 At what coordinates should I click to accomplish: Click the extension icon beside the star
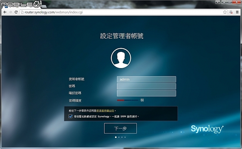[231, 12]
